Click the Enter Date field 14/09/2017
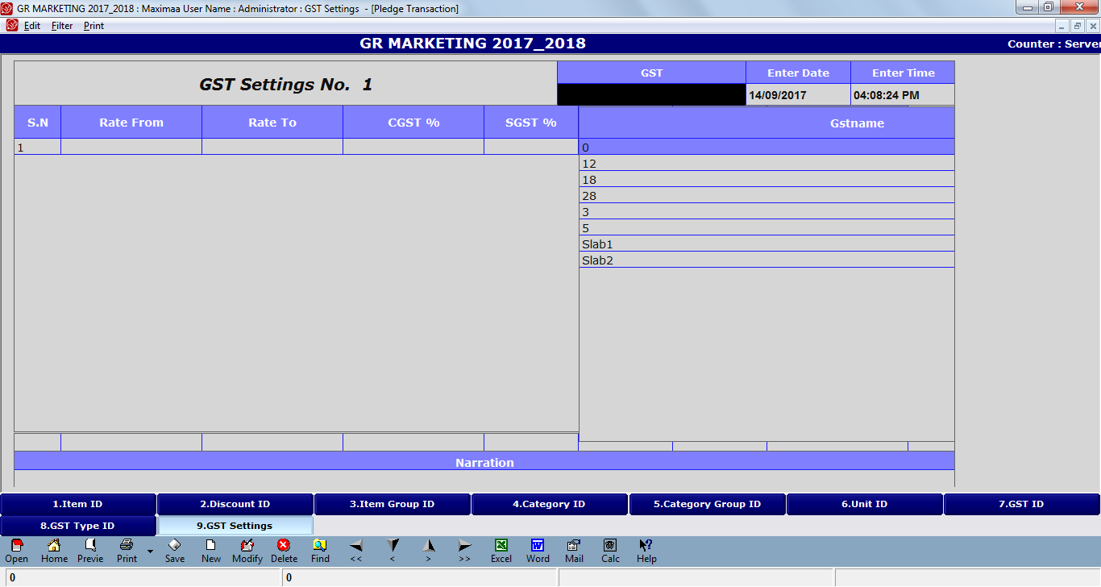This screenshot has height=587, width=1101. click(798, 94)
